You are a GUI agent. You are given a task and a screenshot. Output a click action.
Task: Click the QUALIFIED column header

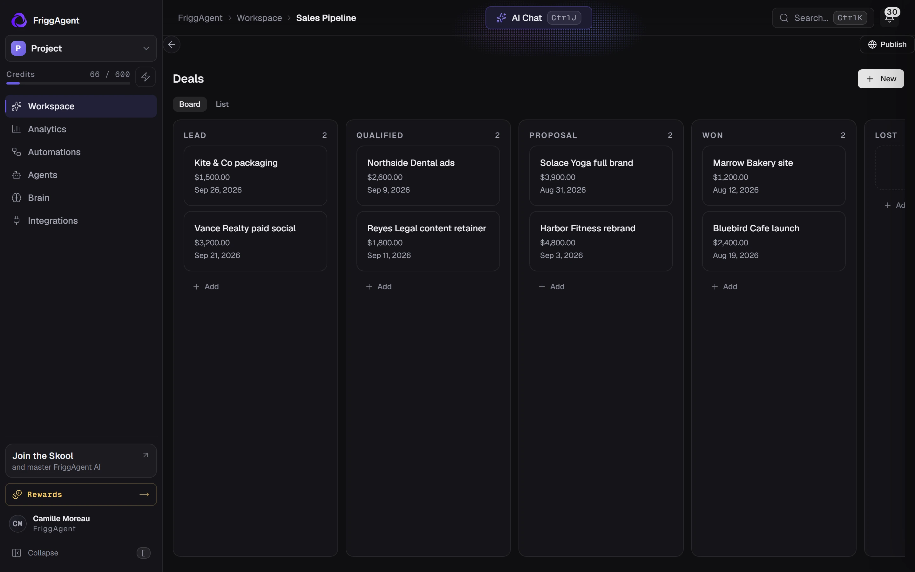point(380,135)
